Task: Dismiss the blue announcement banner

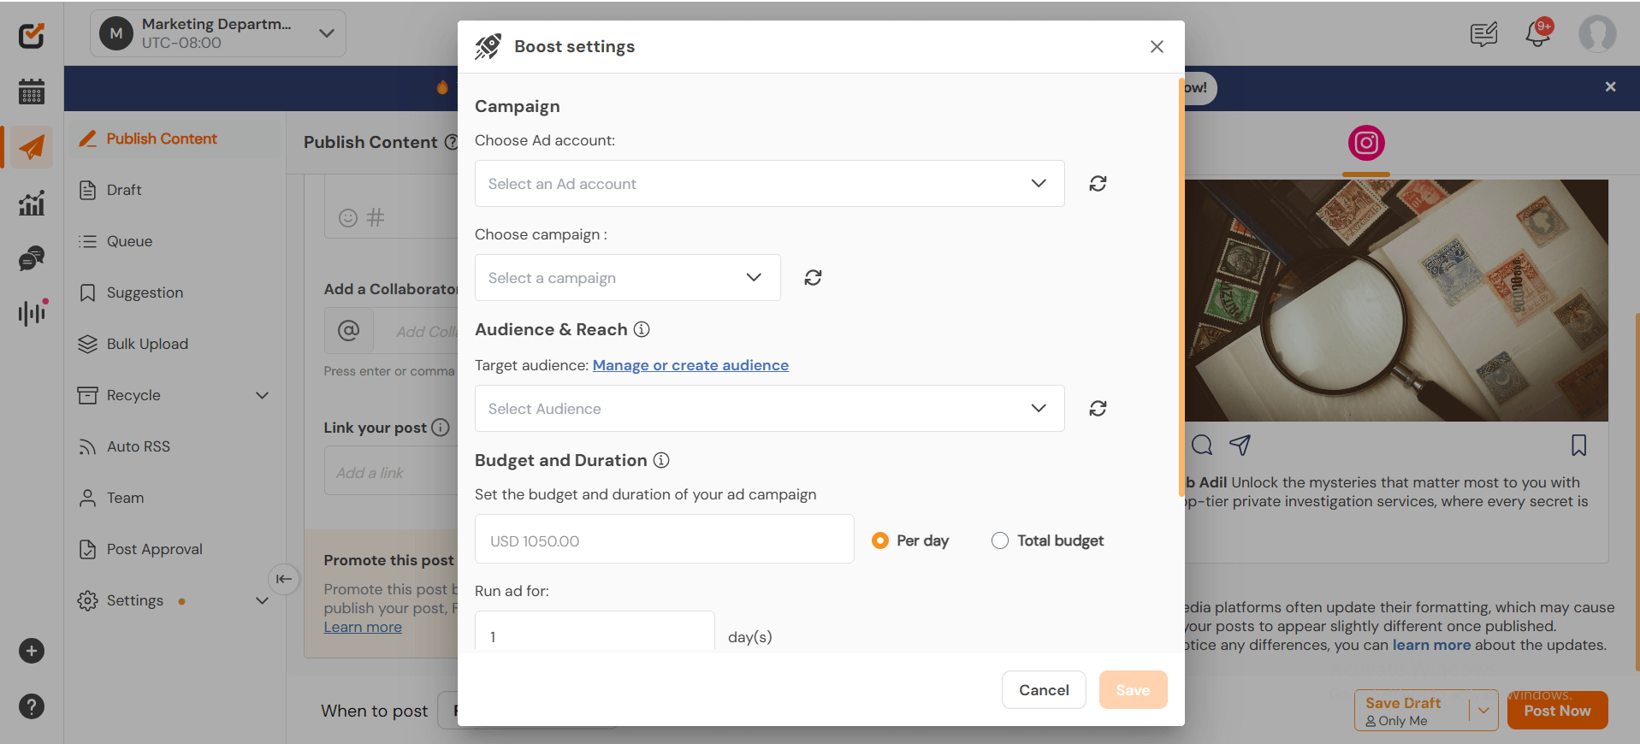Action: coord(1610,86)
